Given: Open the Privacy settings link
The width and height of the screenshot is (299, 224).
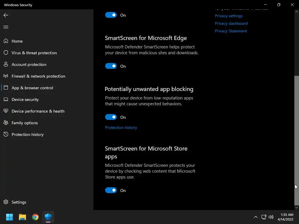Looking at the screenshot, I should 229,16.
